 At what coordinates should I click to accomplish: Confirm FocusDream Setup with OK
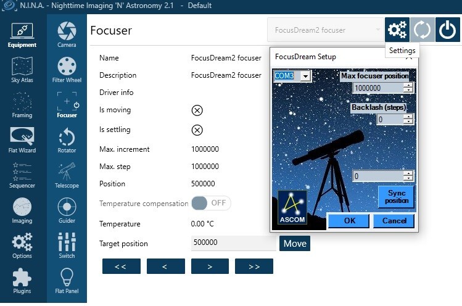pyautogui.click(x=349, y=221)
